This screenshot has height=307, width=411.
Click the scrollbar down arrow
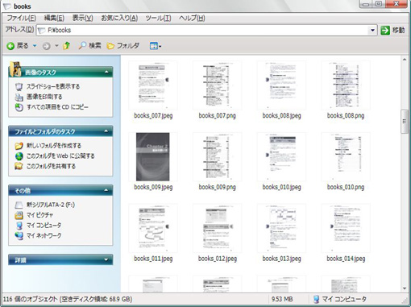point(405,288)
